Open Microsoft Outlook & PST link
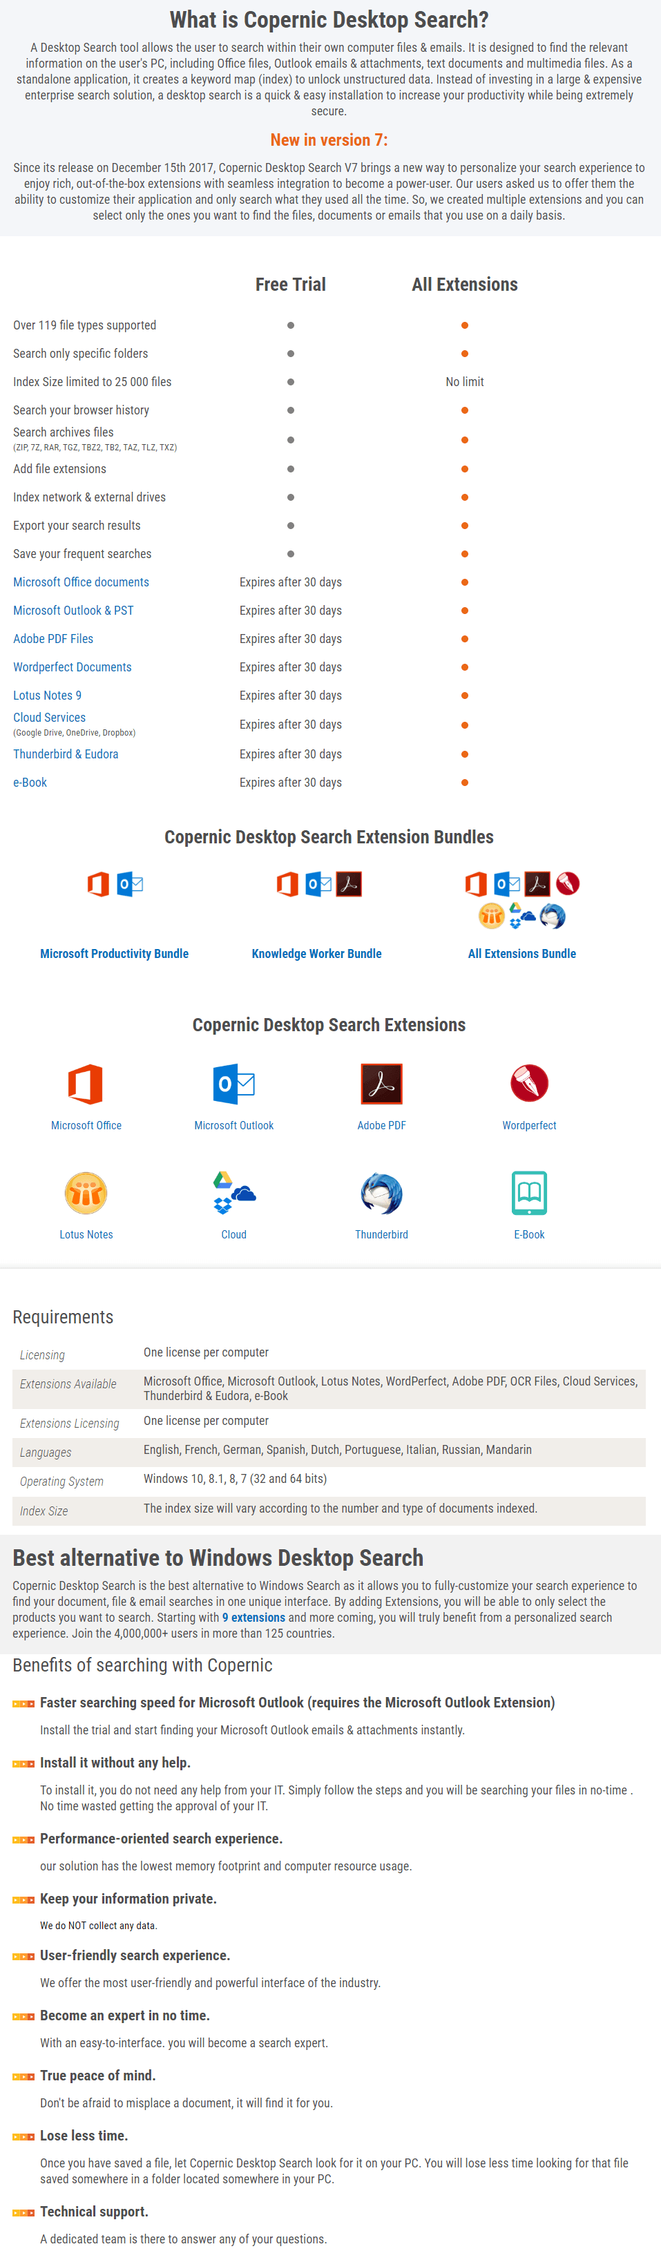 pyautogui.click(x=73, y=610)
